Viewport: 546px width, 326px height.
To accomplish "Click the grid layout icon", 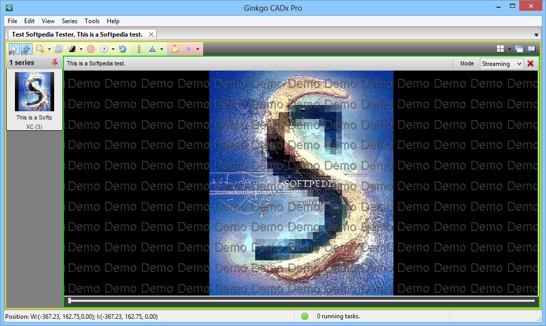I will tap(501, 49).
